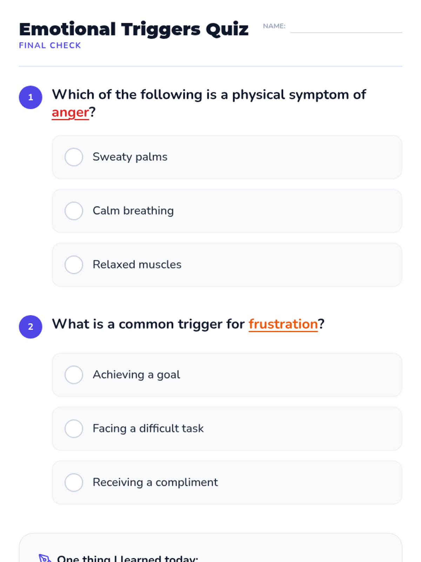Select the Sweaty palms radio option

74,157
